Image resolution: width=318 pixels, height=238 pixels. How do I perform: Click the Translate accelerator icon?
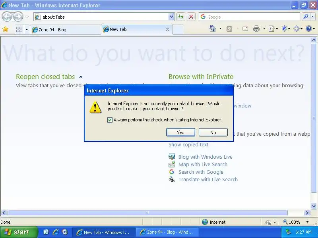pyautogui.click(x=172, y=179)
